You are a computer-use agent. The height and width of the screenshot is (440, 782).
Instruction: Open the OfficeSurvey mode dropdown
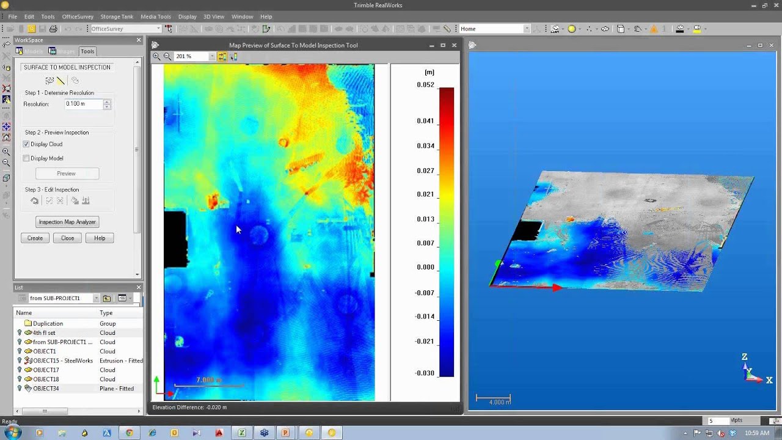[158, 29]
